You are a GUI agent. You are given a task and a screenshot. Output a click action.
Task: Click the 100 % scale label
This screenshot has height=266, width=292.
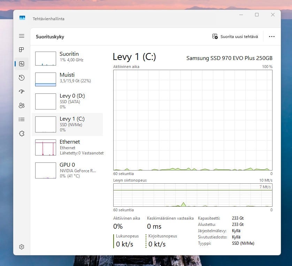pos(267,67)
